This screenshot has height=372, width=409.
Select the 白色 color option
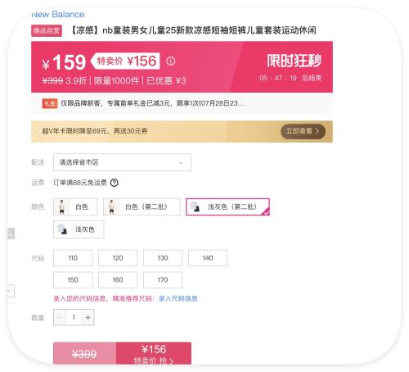(75, 206)
